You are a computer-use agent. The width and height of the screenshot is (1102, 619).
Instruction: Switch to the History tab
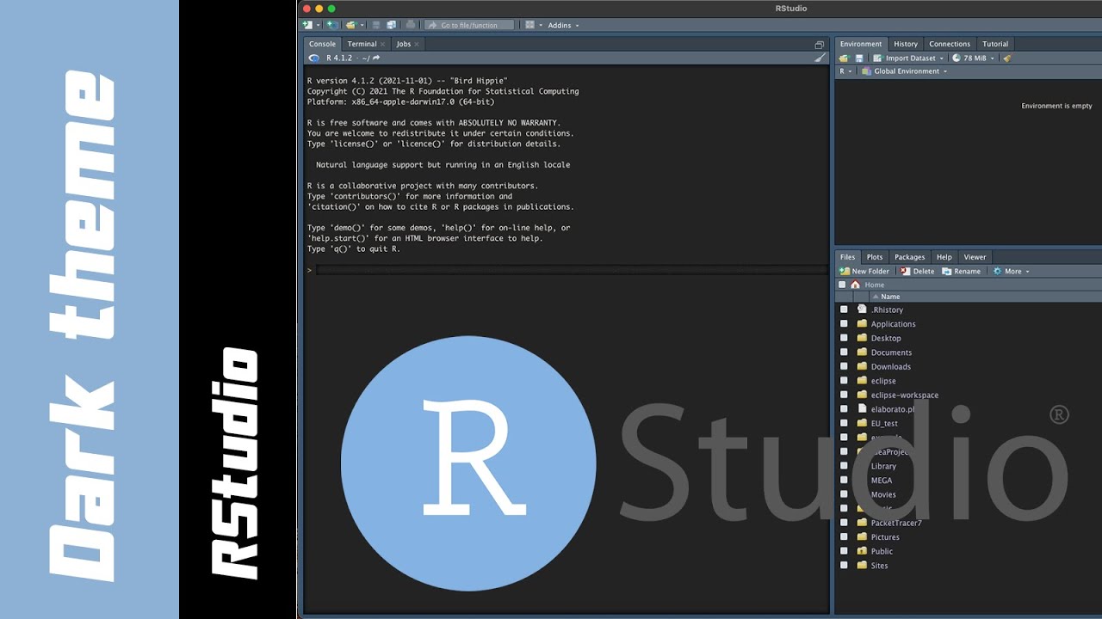[906, 44]
